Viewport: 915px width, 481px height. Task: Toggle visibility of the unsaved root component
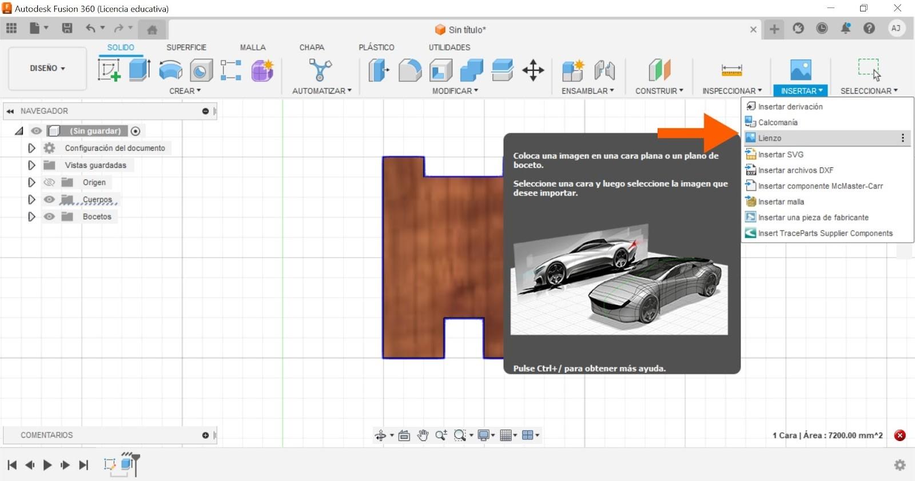(x=37, y=131)
